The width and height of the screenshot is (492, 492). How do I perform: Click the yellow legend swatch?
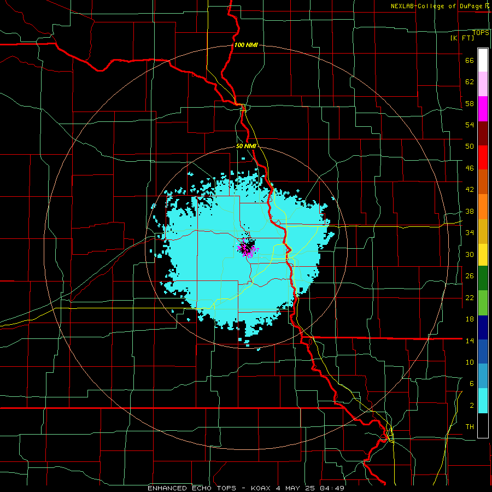coord(483,255)
